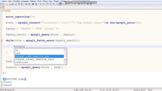The image size is (162, 91).
Task: Click the Close document toolbar icon
Action: (x=7, y=4)
